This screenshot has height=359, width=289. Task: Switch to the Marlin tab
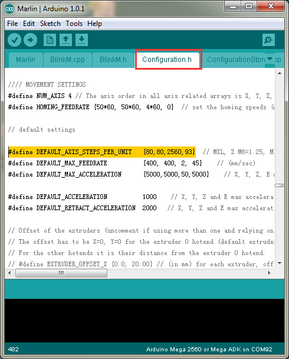point(25,60)
